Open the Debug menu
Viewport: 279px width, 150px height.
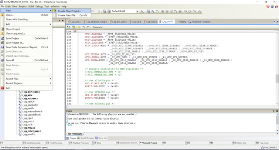click(39, 7)
